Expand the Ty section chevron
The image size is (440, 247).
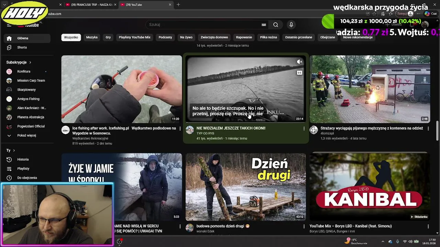click(14, 151)
